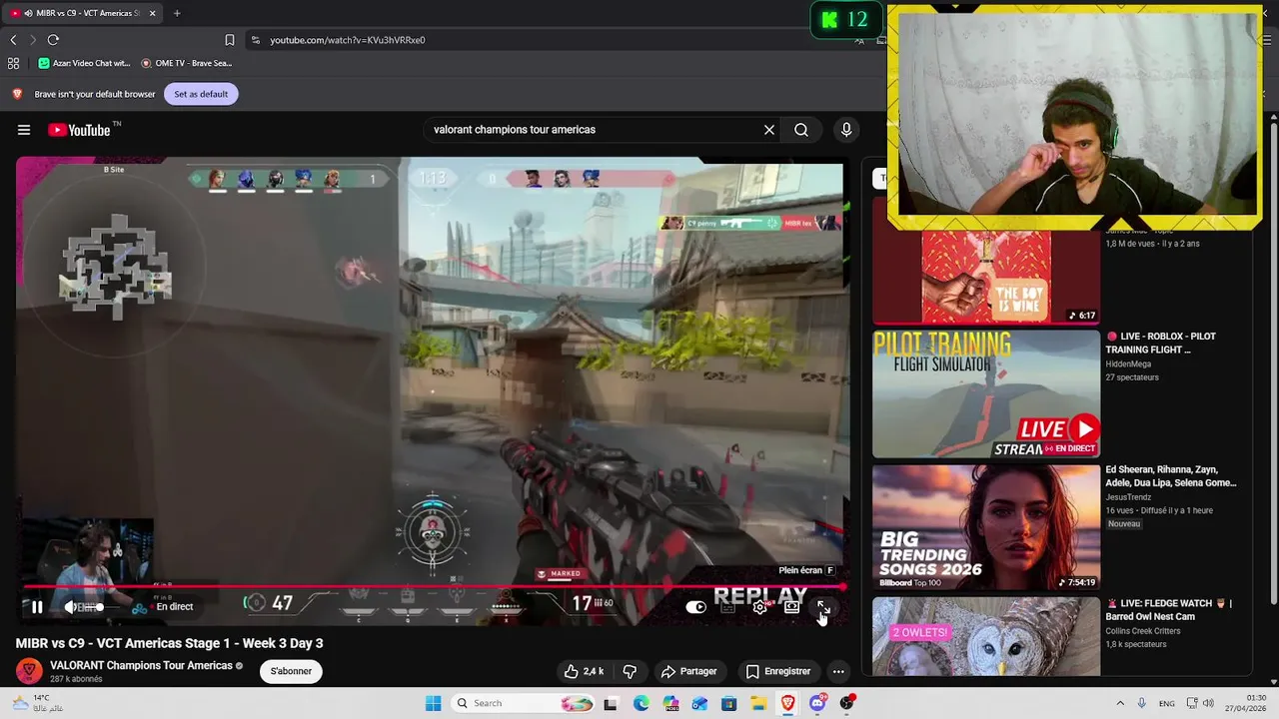Like the video (2,4 k)
Screen dimensions: 1279x719
[x=583, y=671]
